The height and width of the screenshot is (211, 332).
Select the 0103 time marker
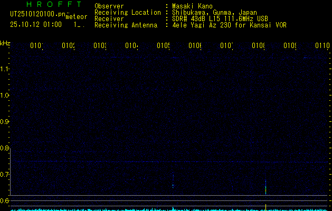click(x=100, y=46)
